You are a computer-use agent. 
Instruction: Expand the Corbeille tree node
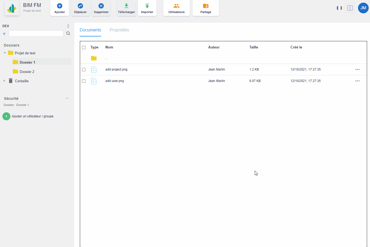[4, 81]
